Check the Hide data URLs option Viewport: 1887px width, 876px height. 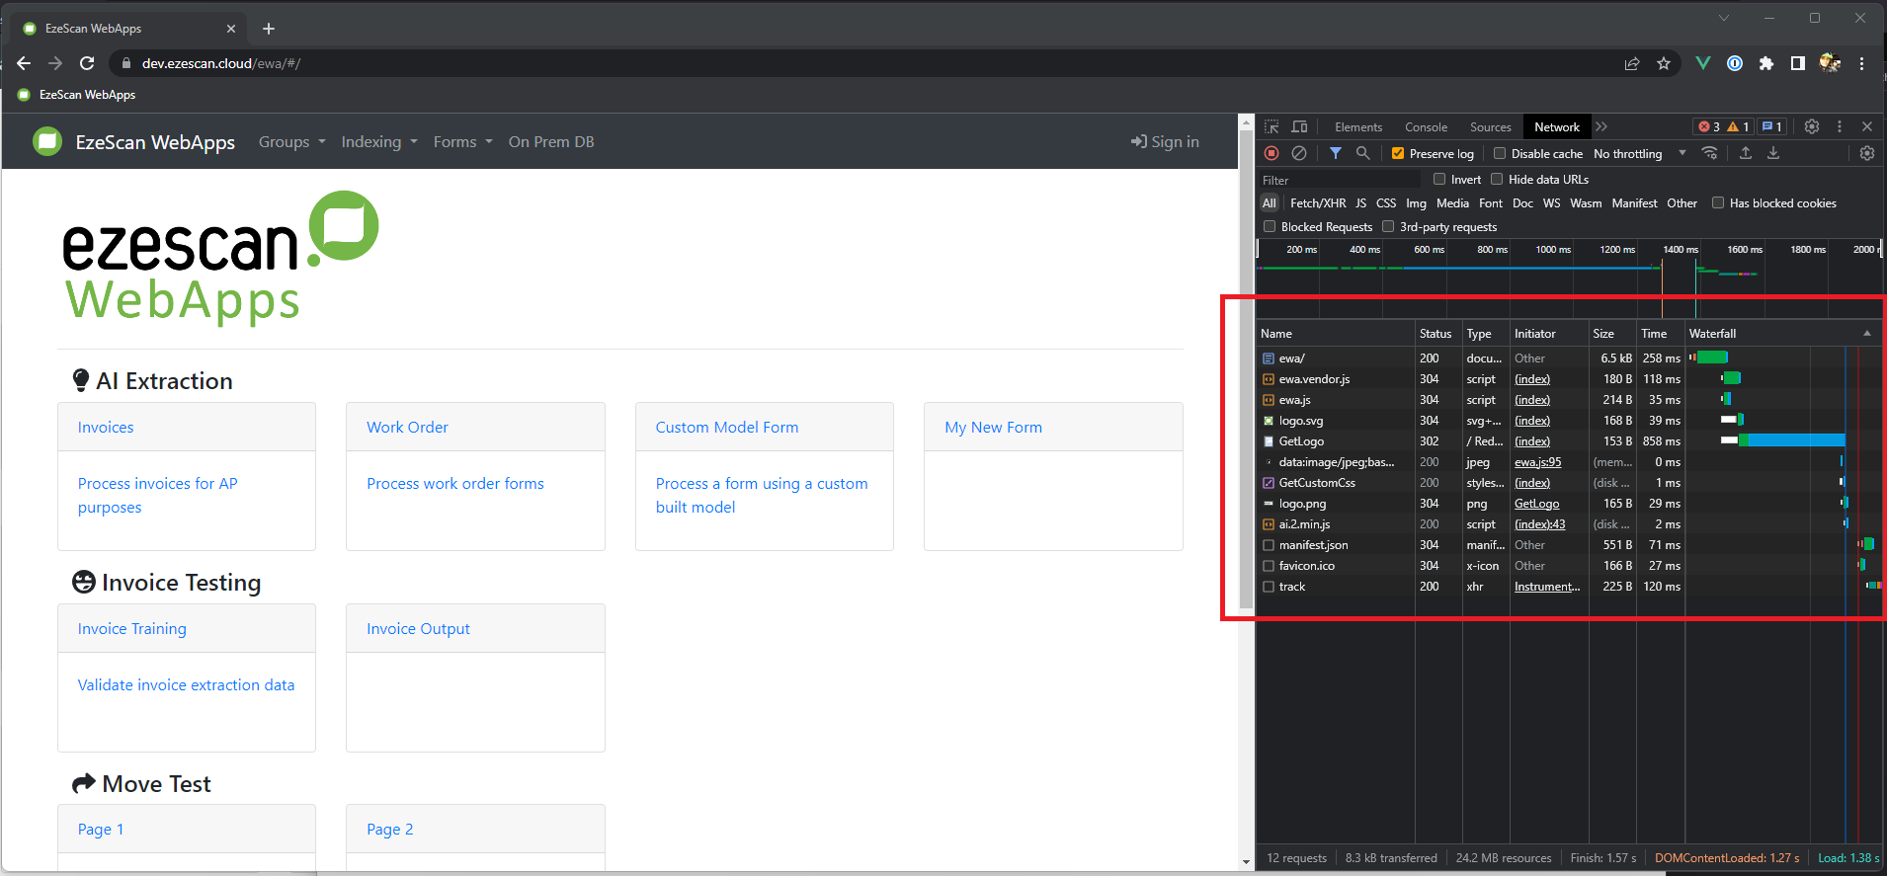(1497, 179)
